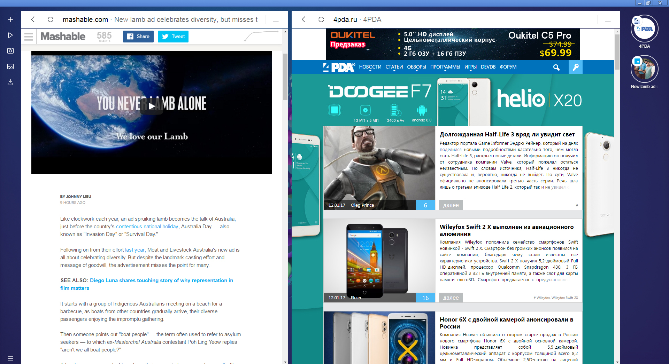Select the snapshot camera tool in sidebar
The width and height of the screenshot is (669, 364).
(10, 51)
